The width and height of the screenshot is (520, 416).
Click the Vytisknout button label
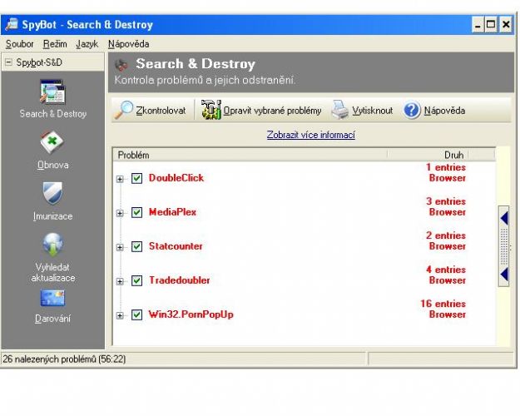(372, 111)
